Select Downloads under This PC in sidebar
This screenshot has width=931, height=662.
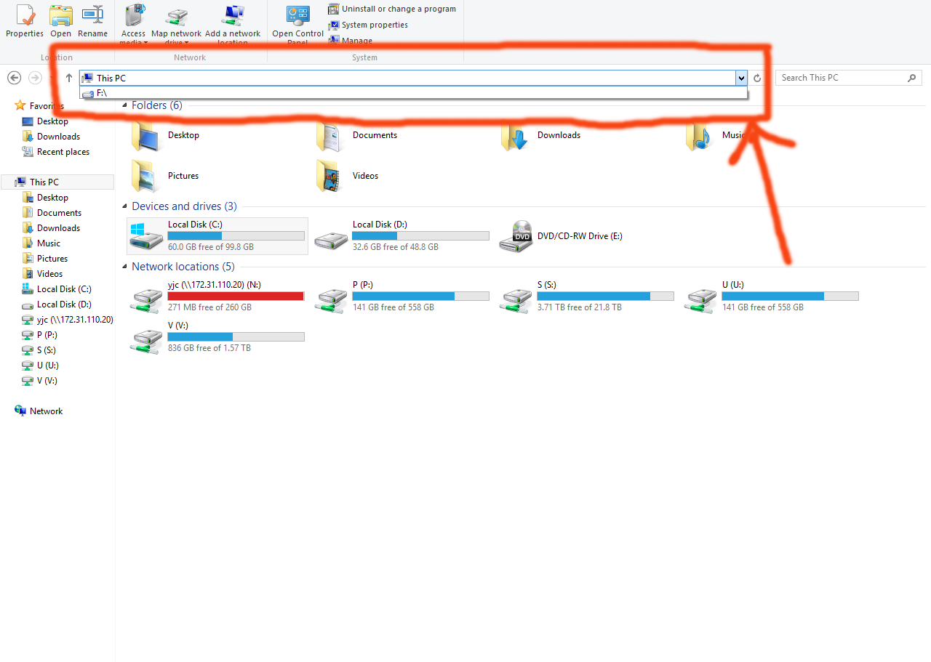(x=58, y=228)
